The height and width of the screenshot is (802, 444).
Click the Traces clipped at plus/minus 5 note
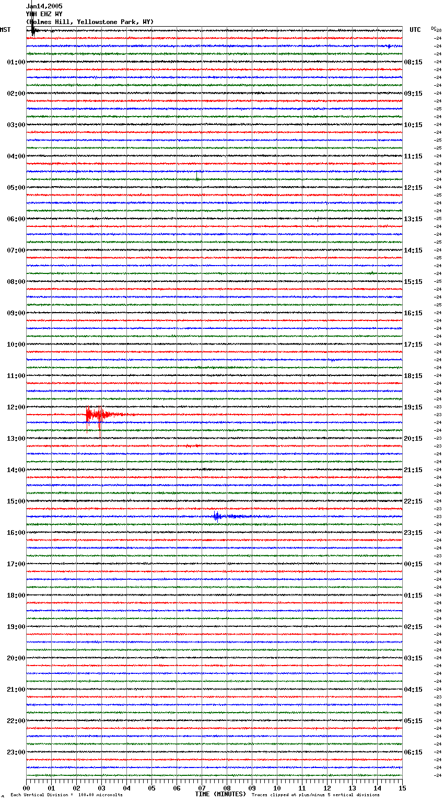coord(316,795)
